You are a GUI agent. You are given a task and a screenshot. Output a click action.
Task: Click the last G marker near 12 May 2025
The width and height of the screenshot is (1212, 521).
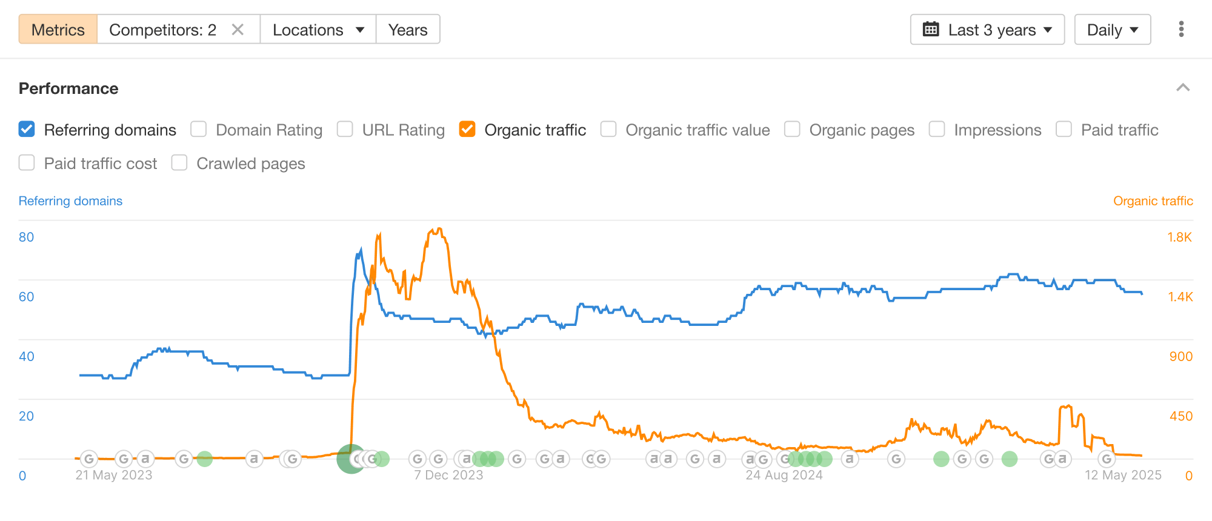tap(1107, 459)
